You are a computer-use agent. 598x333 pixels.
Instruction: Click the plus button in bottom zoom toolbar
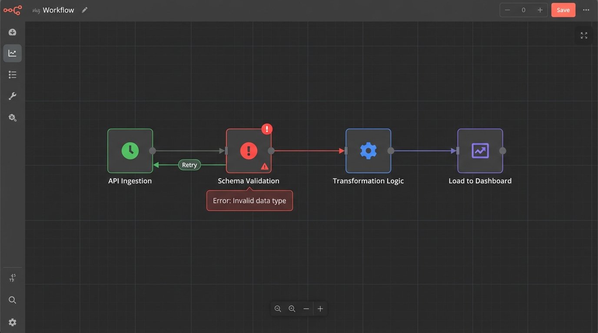320,309
